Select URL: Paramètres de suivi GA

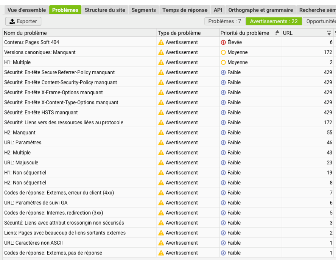(36, 202)
